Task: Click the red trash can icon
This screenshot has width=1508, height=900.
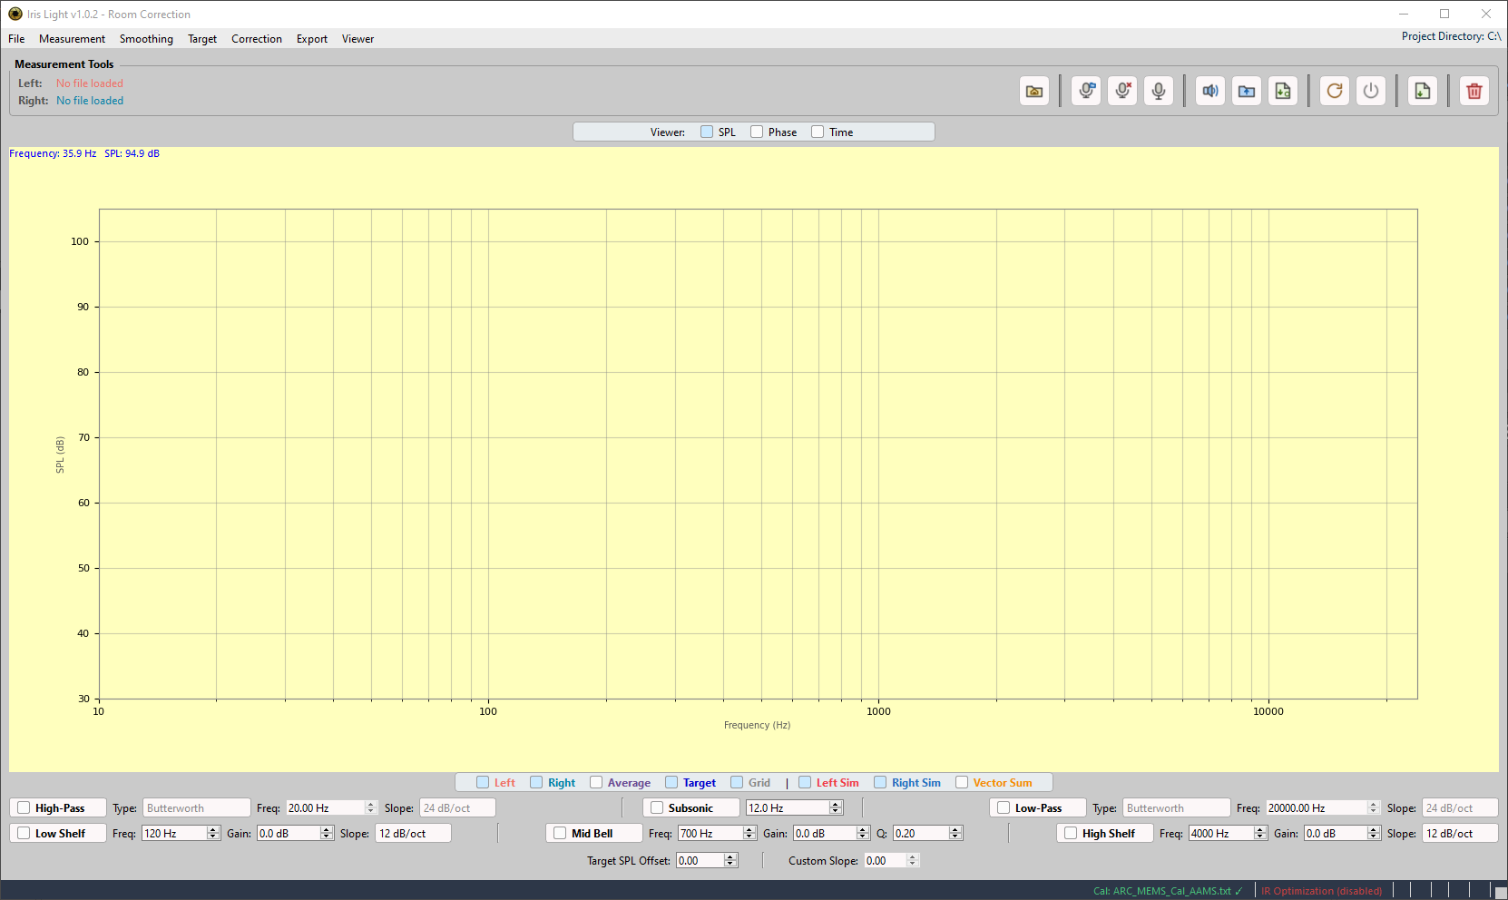Action: tap(1474, 91)
